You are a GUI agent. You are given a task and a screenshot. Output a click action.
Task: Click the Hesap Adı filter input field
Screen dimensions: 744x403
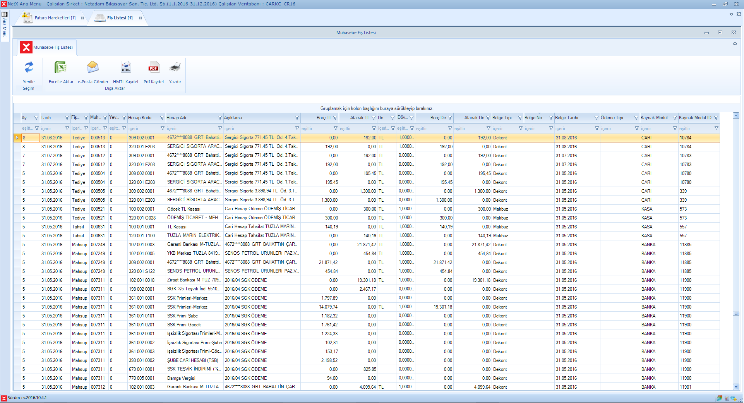(x=192, y=129)
